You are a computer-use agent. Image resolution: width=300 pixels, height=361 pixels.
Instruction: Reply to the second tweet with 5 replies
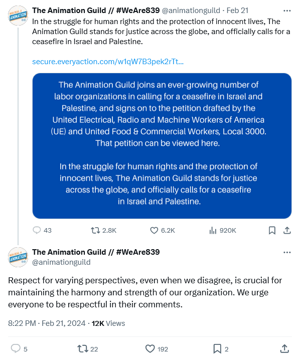tap(19, 349)
